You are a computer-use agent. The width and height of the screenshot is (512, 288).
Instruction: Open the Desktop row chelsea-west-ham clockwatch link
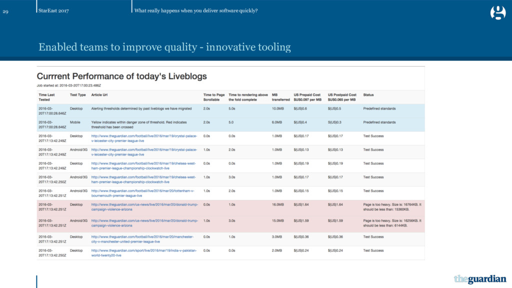pos(143,166)
